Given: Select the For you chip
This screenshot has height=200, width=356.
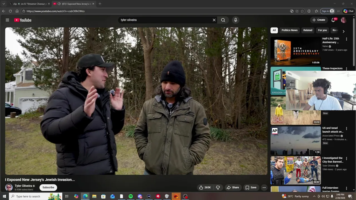Looking at the screenshot, I should pyautogui.click(x=322, y=30).
